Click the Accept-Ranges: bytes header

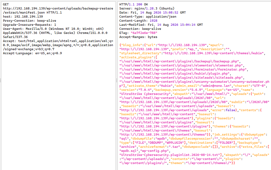pos(138,37)
